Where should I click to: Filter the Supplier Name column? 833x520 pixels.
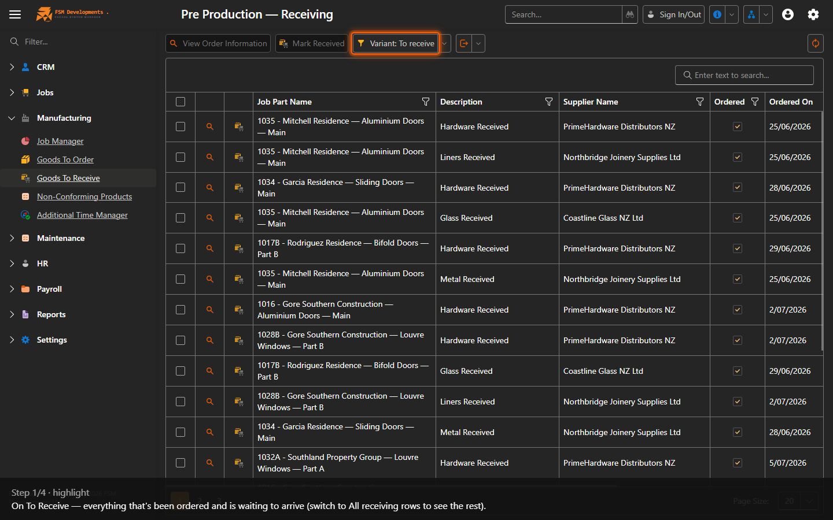pos(700,102)
